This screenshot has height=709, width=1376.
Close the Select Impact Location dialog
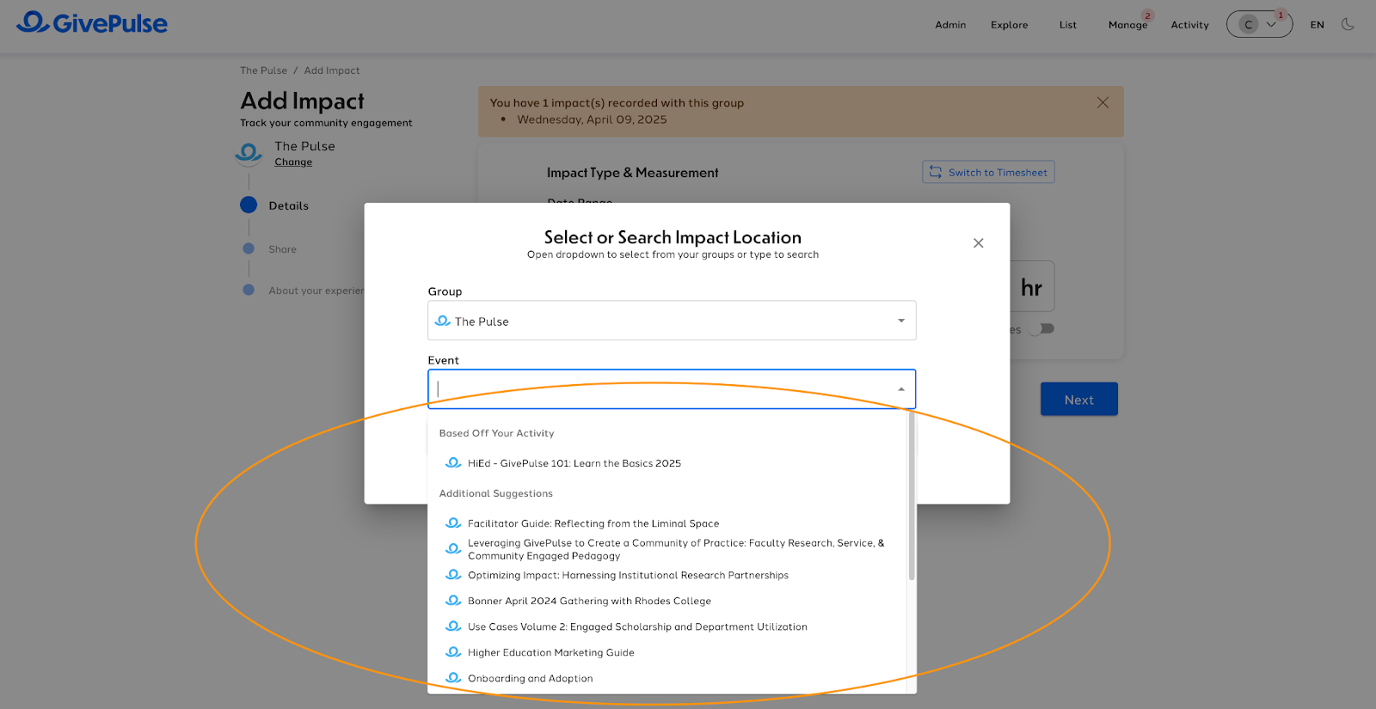978,243
